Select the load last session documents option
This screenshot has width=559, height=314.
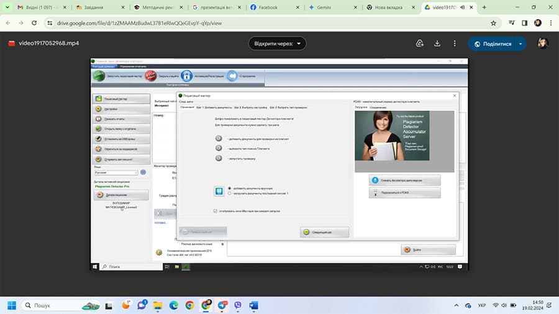tap(230, 194)
